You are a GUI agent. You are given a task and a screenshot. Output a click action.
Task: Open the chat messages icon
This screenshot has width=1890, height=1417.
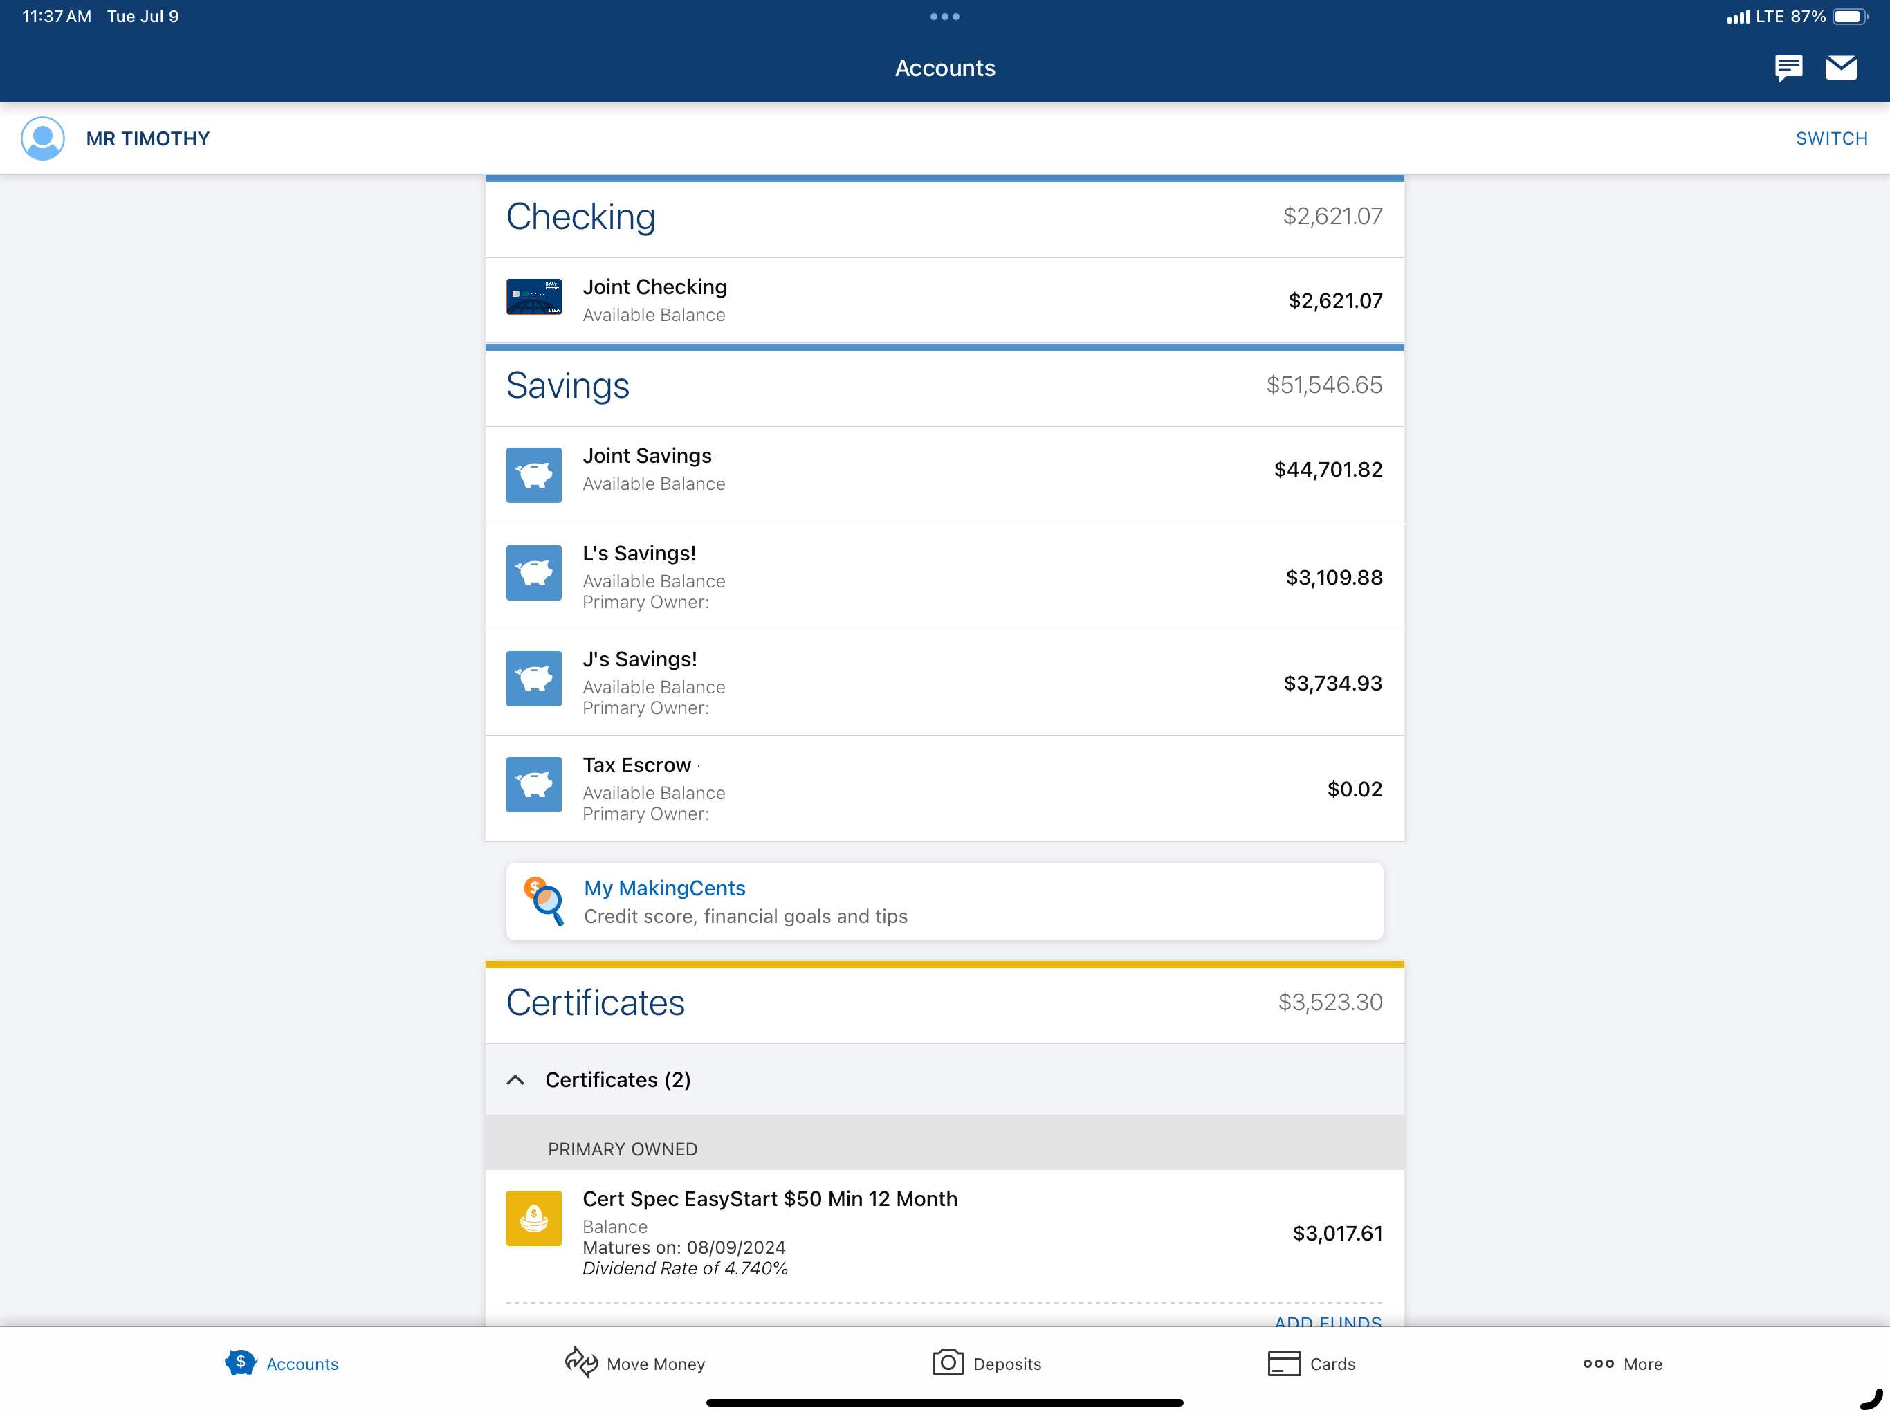click(1788, 68)
